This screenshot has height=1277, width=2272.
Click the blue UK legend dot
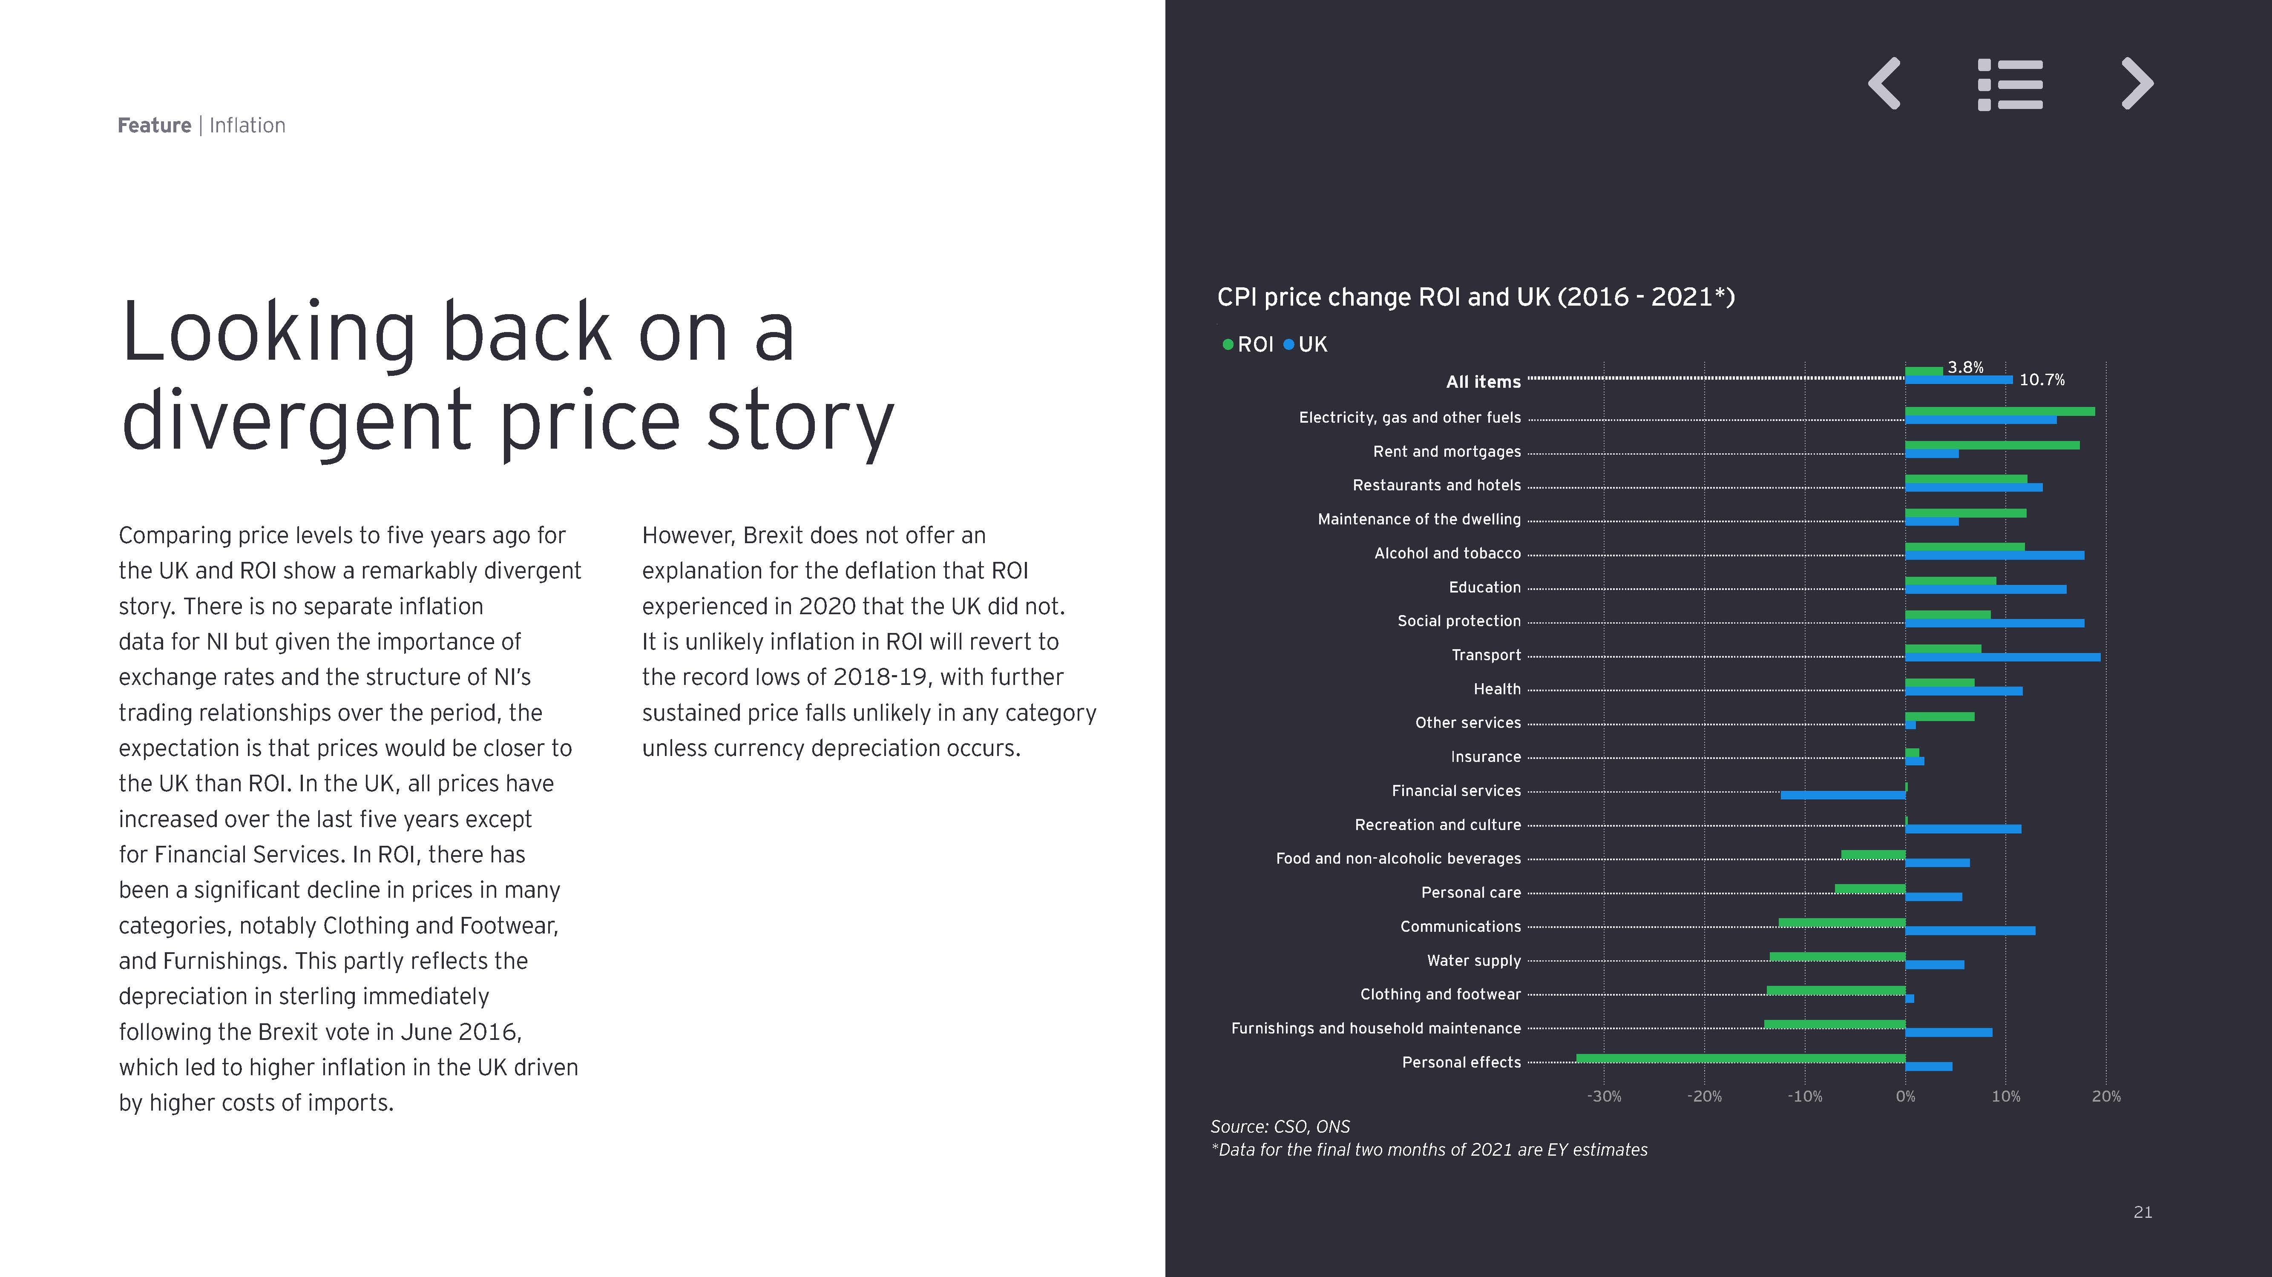1288,345
